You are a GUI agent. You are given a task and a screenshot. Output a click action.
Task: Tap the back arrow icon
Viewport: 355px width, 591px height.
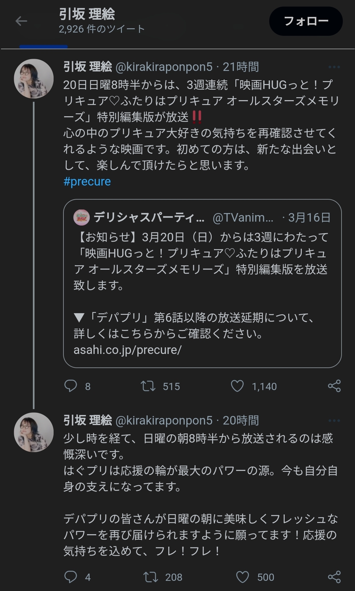coord(21,21)
